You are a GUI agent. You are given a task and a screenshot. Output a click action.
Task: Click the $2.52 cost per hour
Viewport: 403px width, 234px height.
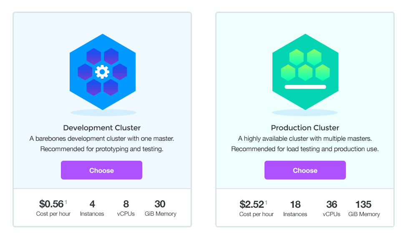pos(252,204)
